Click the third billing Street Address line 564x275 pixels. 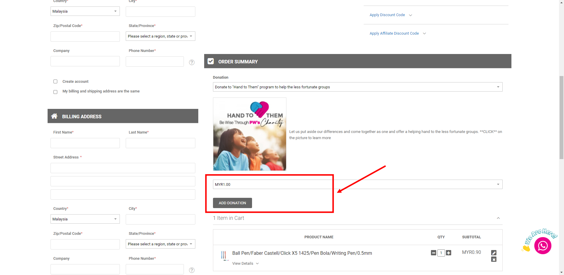pos(123,194)
